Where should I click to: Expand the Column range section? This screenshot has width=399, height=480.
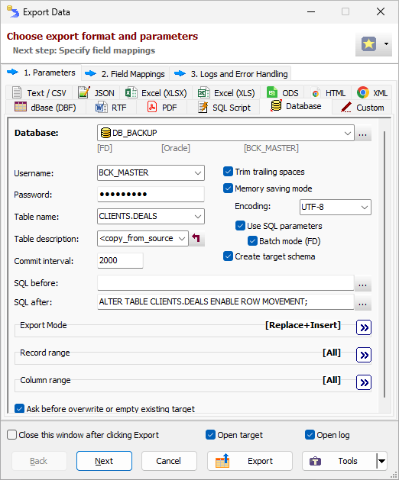tap(364, 382)
